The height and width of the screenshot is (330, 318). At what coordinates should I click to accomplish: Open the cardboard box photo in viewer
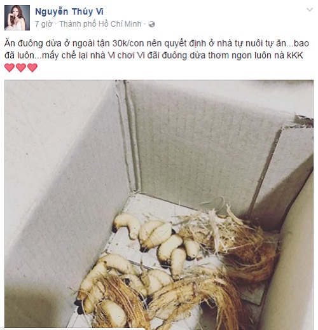(x=159, y=203)
